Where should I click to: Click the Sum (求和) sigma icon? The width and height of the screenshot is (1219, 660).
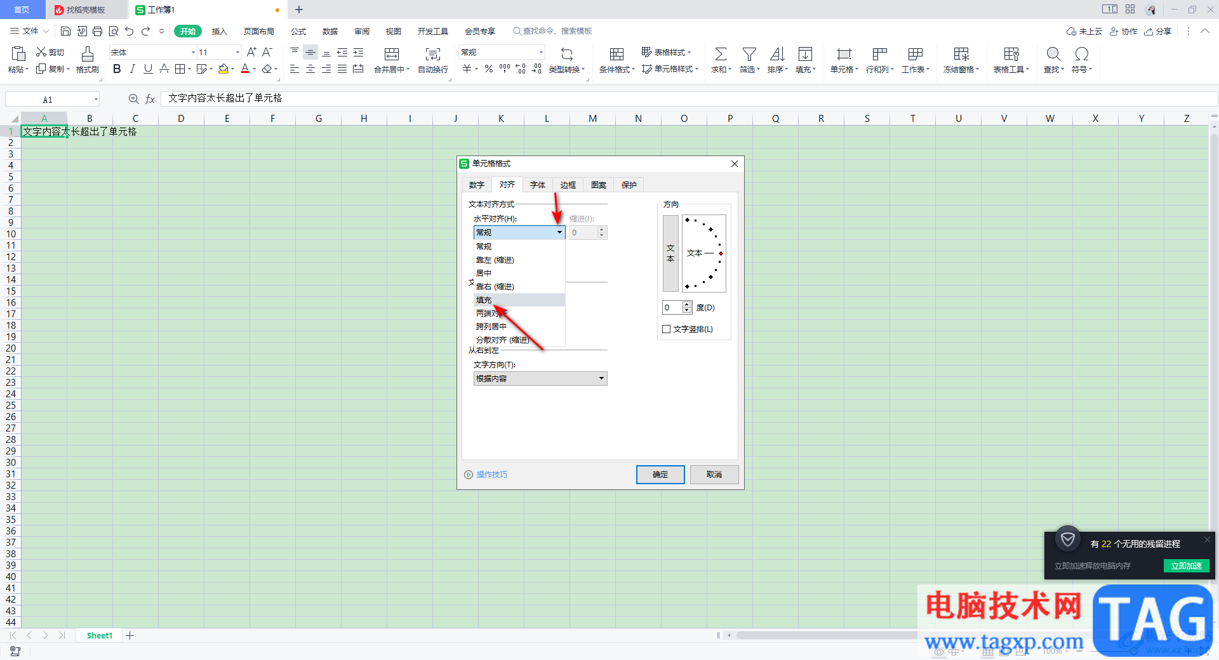pyautogui.click(x=721, y=54)
